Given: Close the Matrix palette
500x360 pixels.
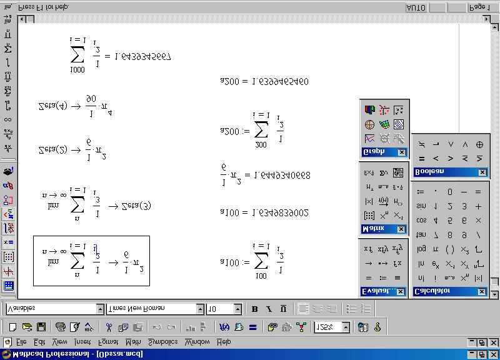Looking at the screenshot, I should click(401, 229).
